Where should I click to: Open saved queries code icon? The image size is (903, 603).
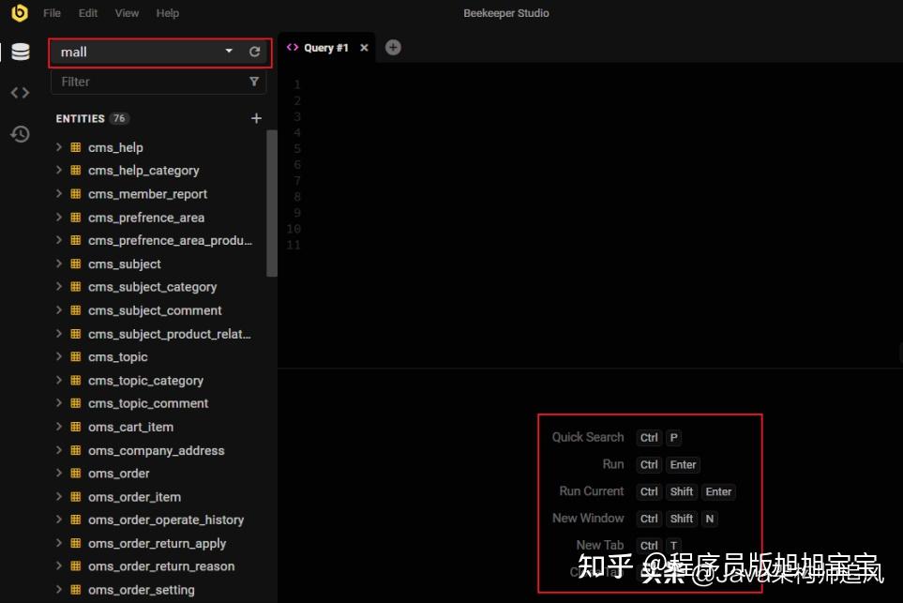coord(20,93)
